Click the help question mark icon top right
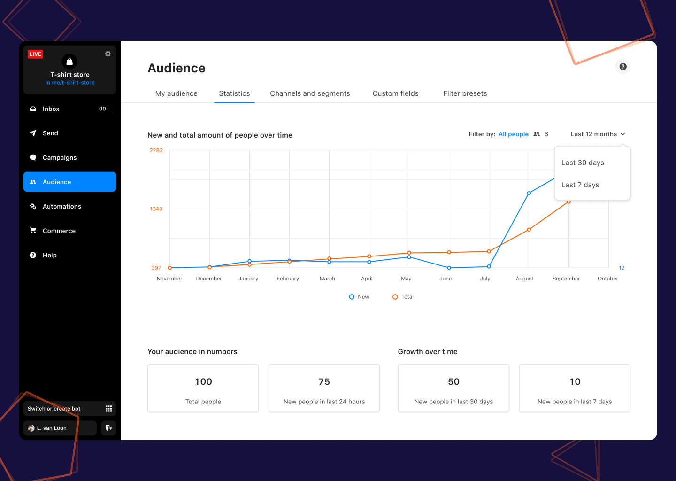Image resolution: width=676 pixels, height=481 pixels. (x=622, y=67)
